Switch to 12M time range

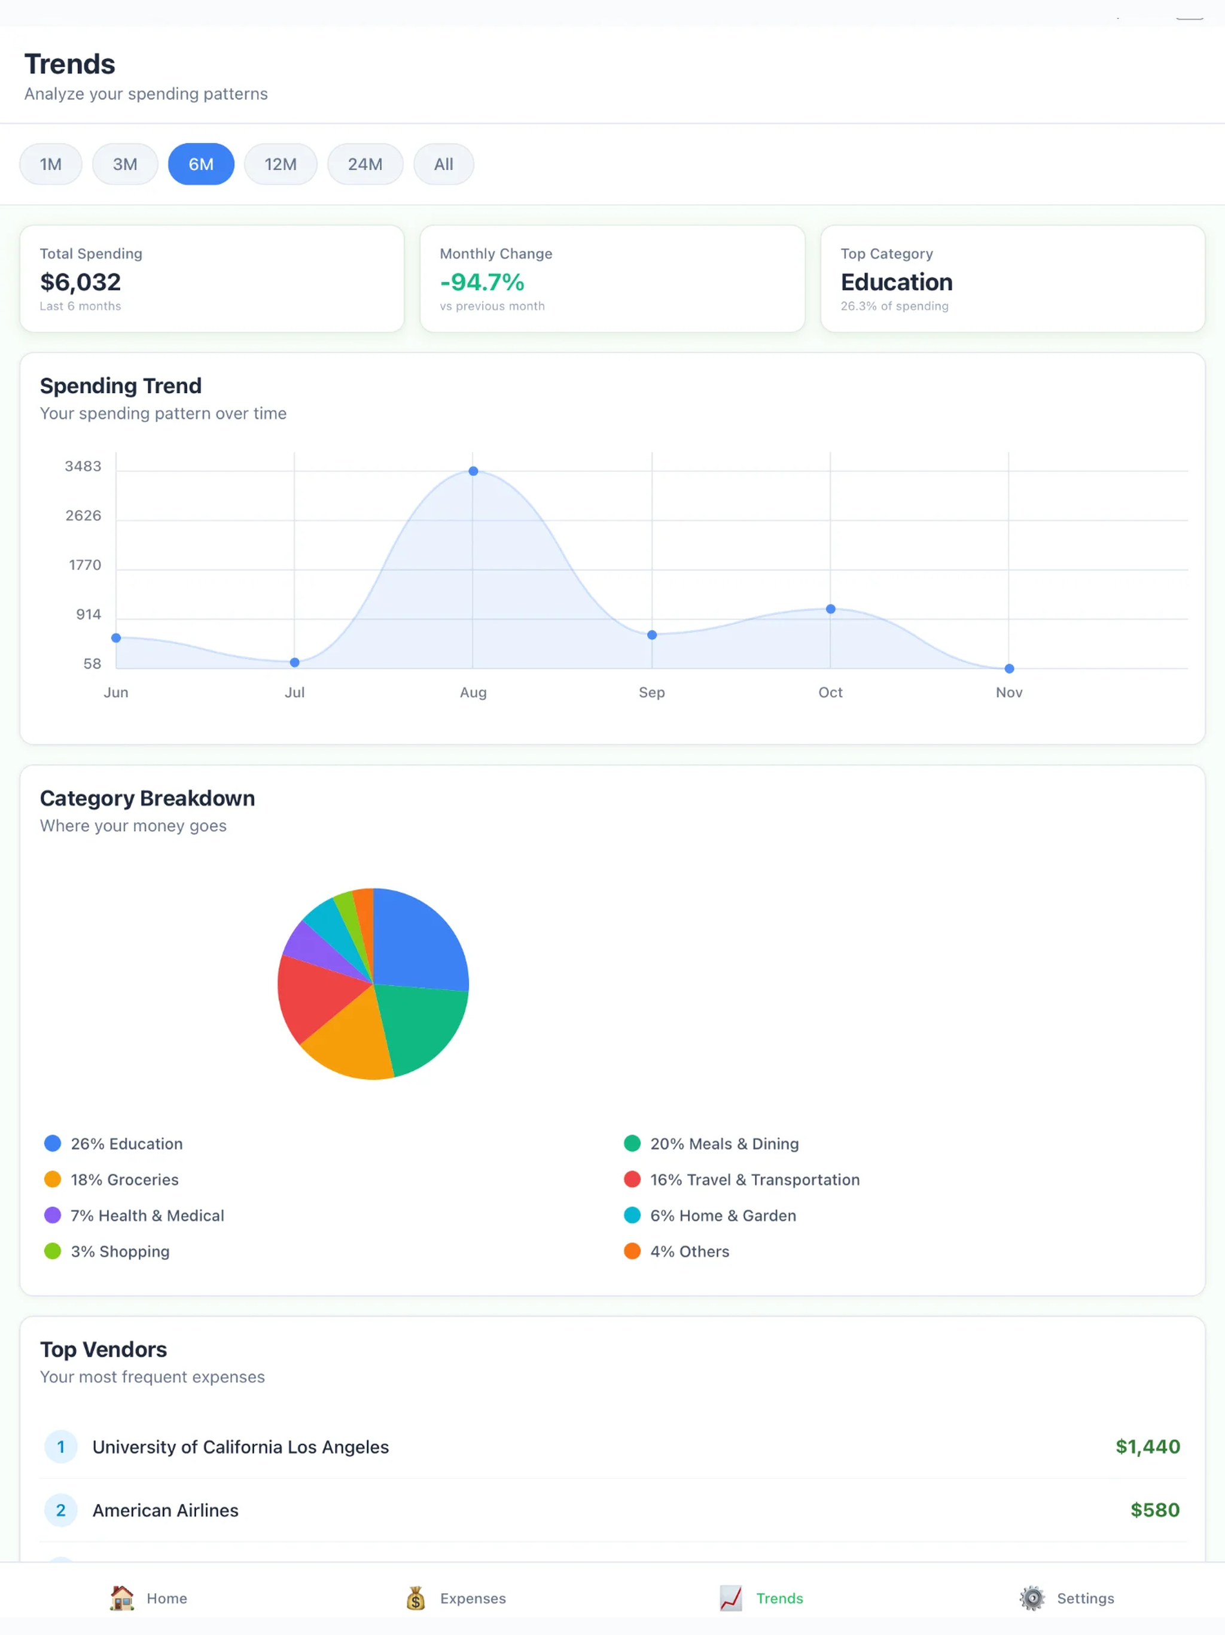coord(281,164)
